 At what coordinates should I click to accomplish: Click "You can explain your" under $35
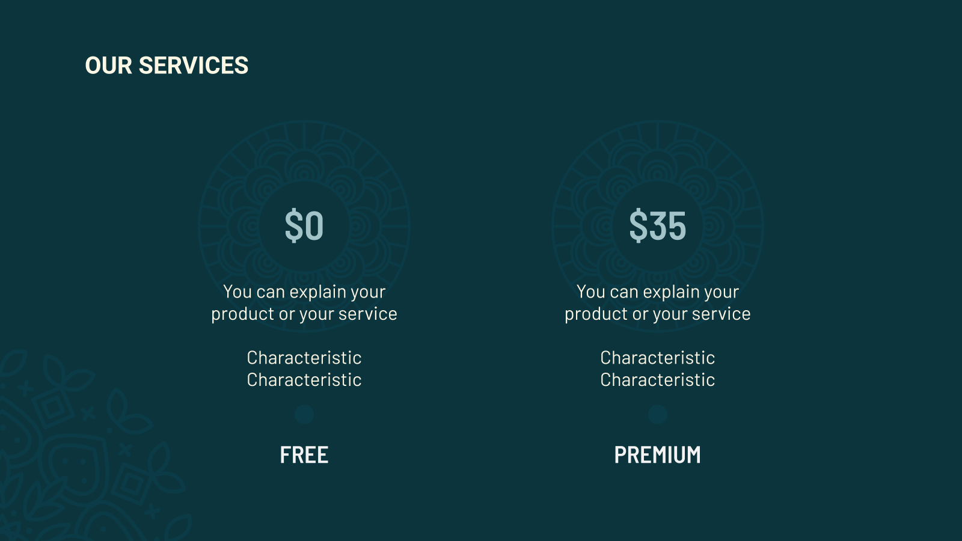tap(657, 292)
